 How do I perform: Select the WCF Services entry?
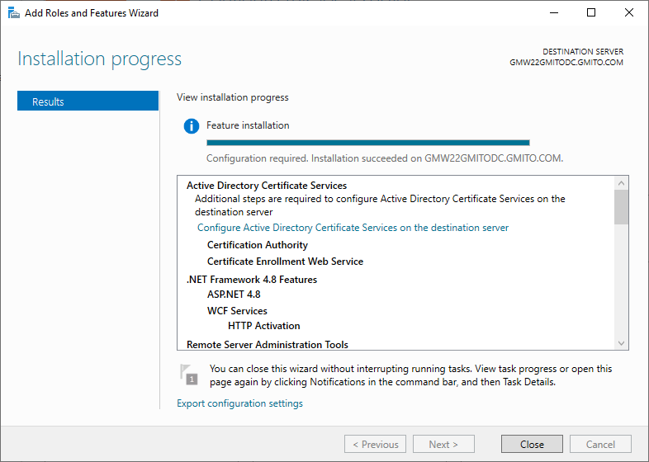point(237,311)
